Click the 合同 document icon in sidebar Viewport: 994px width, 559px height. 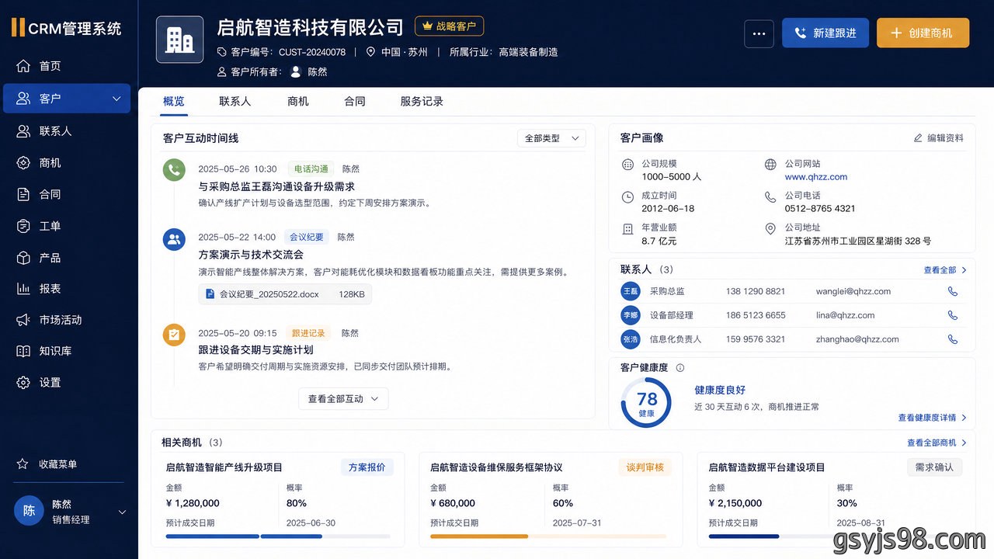click(24, 195)
